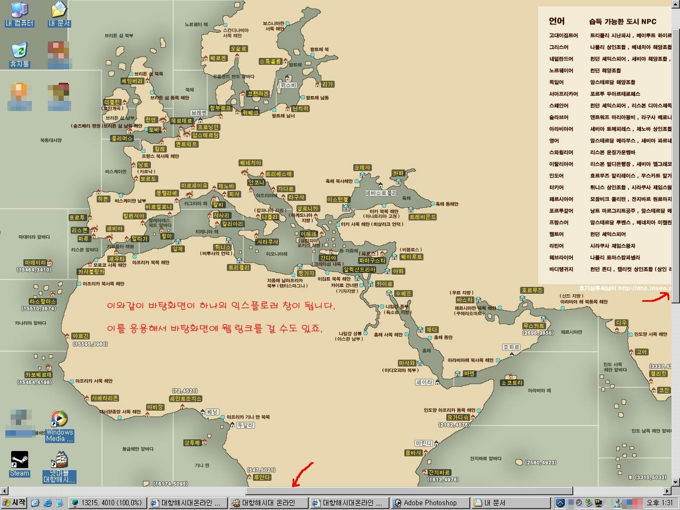Switch to 대항해시대 온라인 ship-icon taskbar button
680x510 pixels.
268,503
